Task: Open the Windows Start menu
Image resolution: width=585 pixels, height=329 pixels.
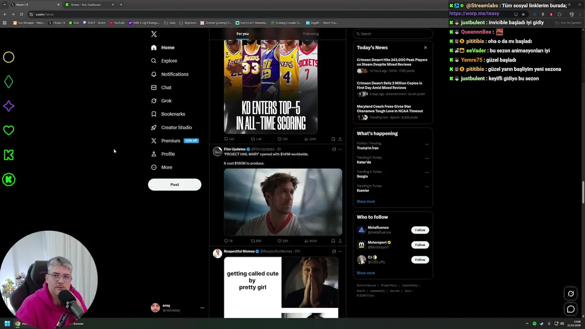Action: tap(7, 324)
